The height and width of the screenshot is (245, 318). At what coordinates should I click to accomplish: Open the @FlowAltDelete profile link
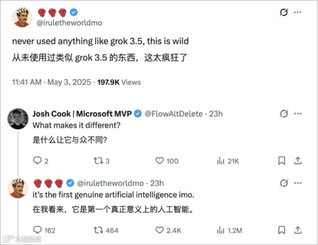pos(173,114)
